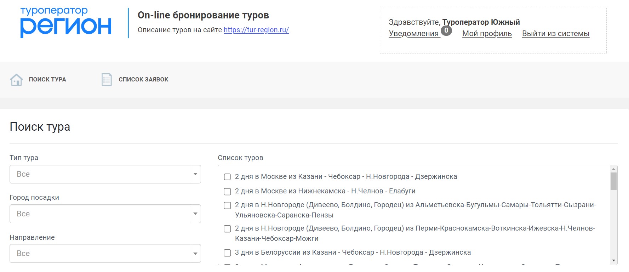The image size is (629, 272).
Task: Click the Туроператор Регион logo
Action: [x=66, y=23]
